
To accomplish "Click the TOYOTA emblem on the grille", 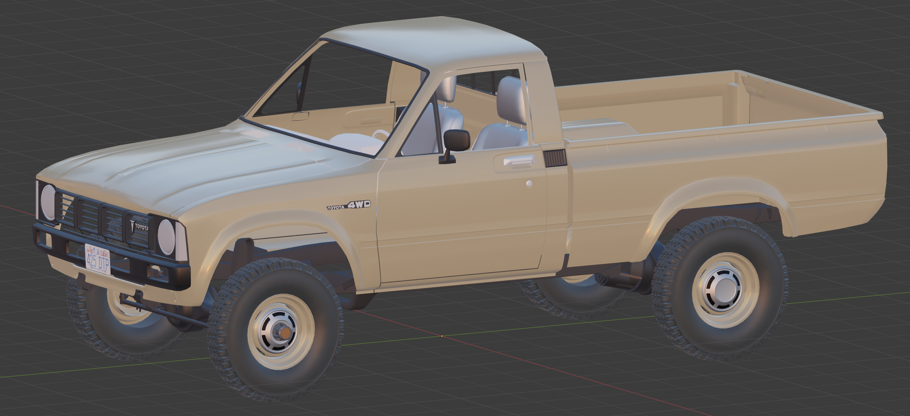I will coord(139,227).
